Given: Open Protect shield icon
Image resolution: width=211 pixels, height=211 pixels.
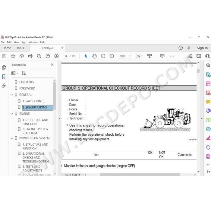Looking at the screenshot, I should pyautogui.click(x=208, y=147).
